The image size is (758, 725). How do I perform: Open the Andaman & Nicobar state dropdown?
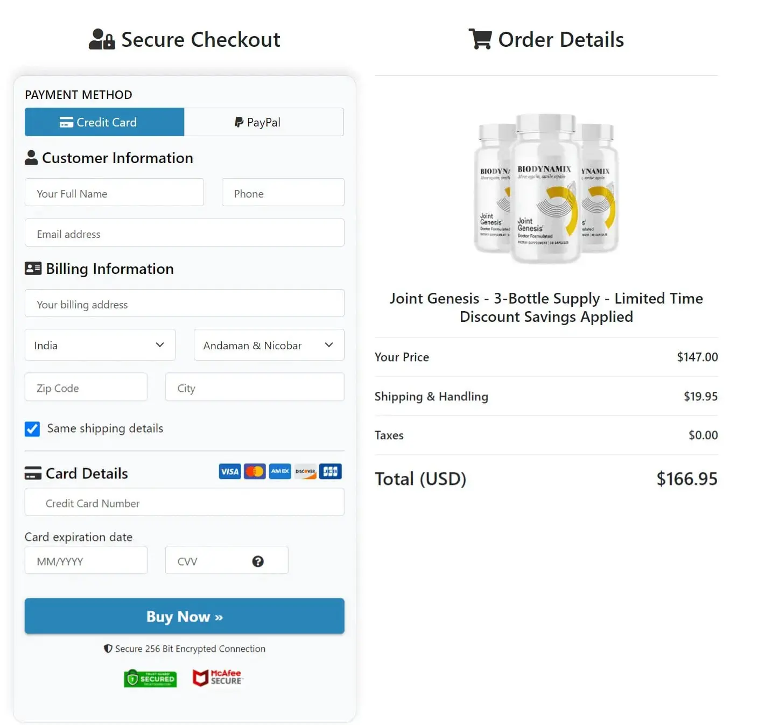268,345
